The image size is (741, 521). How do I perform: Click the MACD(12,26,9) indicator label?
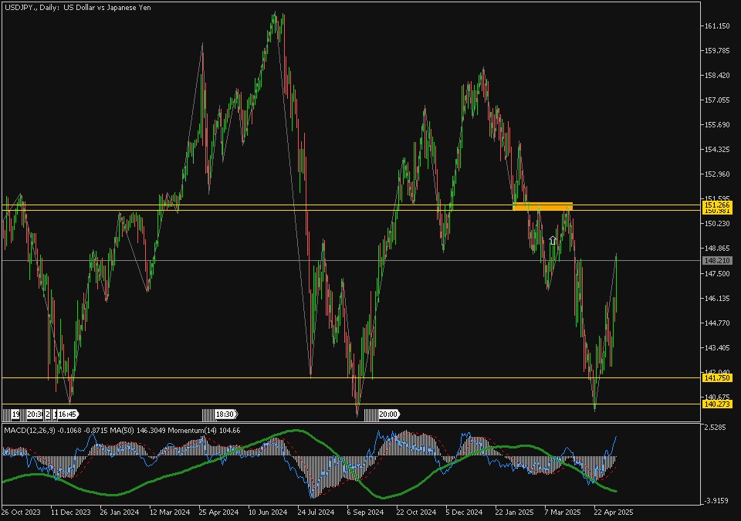(x=30, y=430)
